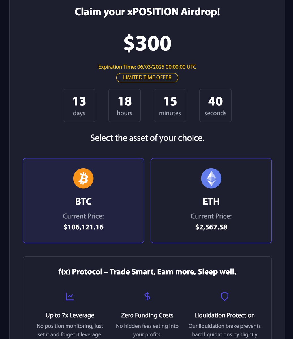
Task: Click the 15 minutes countdown box
Action: click(170, 106)
